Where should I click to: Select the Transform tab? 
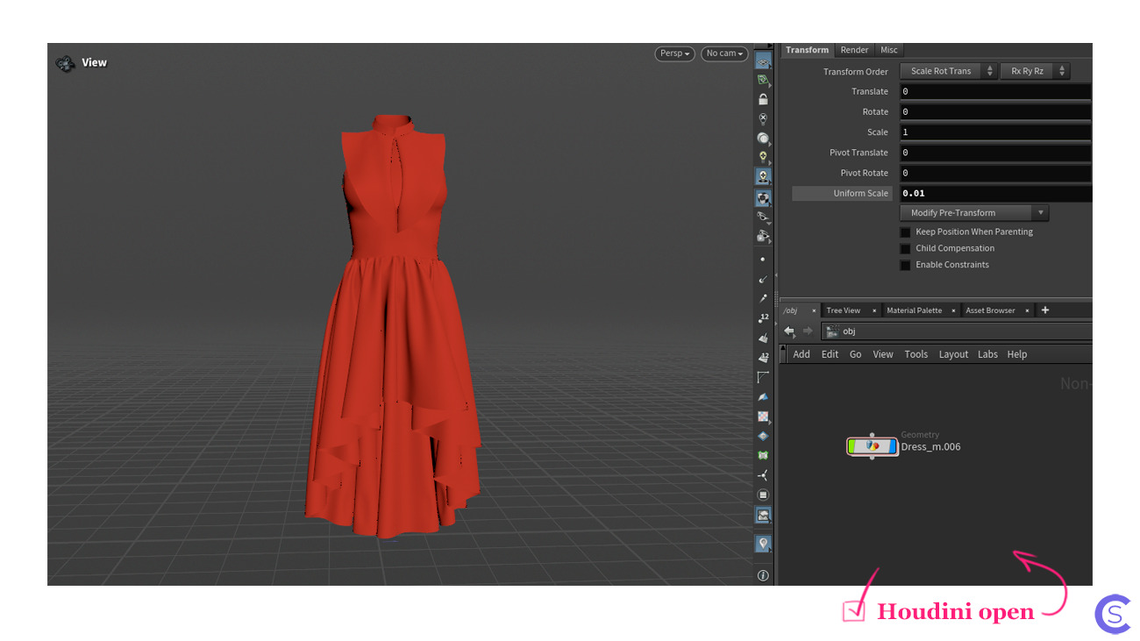pos(807,50)
